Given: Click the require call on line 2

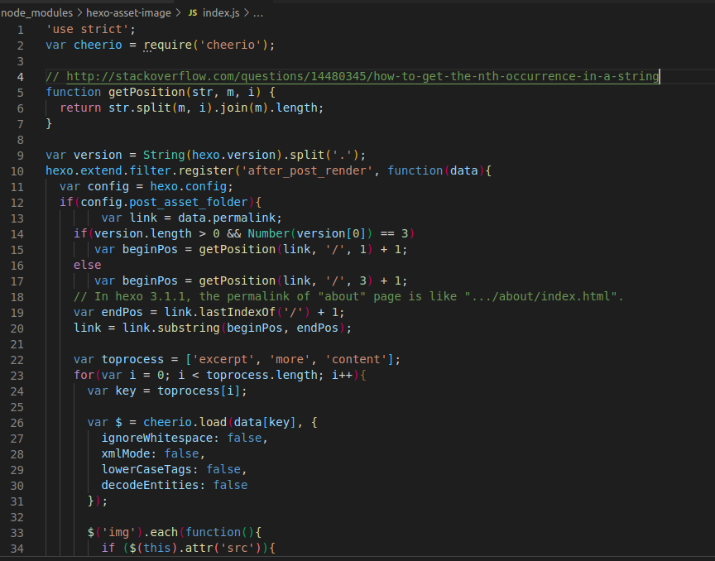Looking at the screenshot, I should coord(168,45).
